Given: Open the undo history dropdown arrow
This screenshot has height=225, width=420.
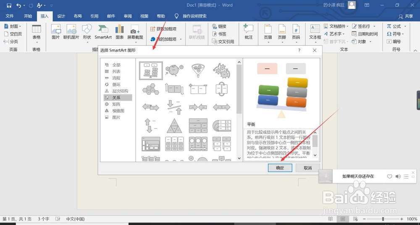Looking at the screenshot, I should 24,5.
